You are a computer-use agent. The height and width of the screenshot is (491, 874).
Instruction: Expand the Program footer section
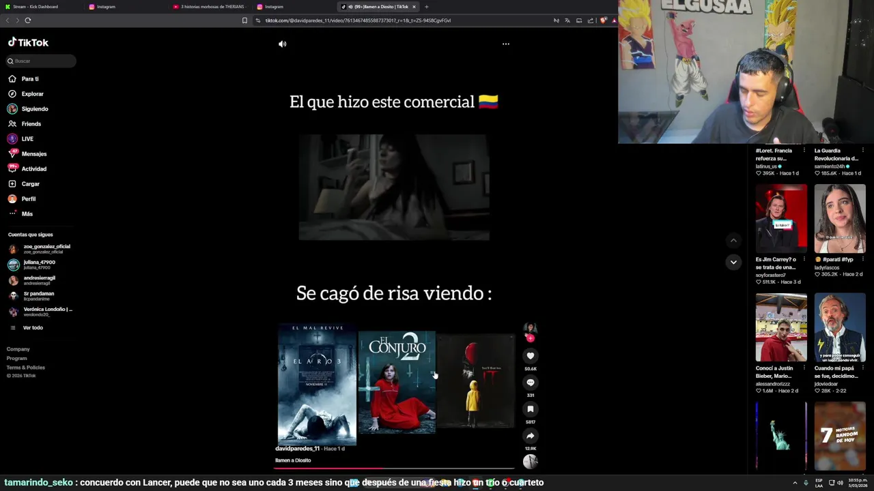[17, 358]
